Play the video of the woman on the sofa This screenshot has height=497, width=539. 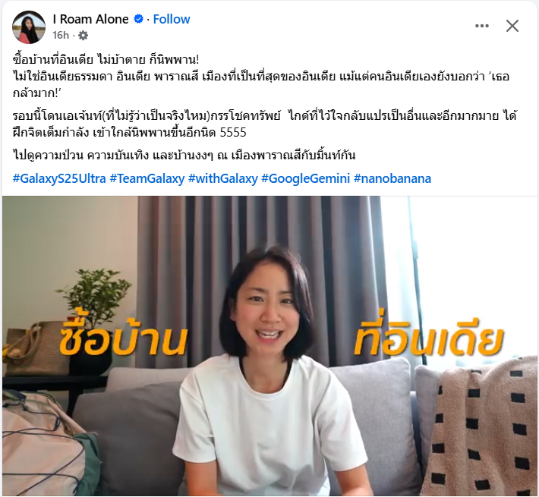(x=269, y=346)
